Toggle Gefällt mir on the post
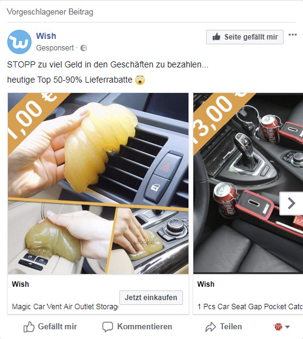This screenshot has height=339, width=303. point(50,326)
